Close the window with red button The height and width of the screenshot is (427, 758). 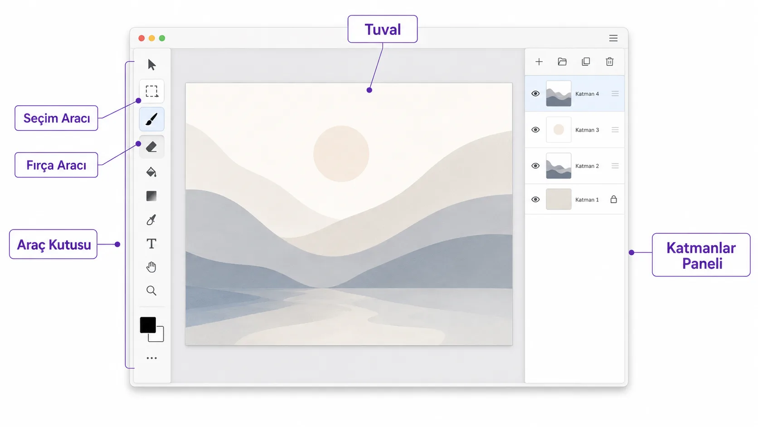click(x=141, y=38)
